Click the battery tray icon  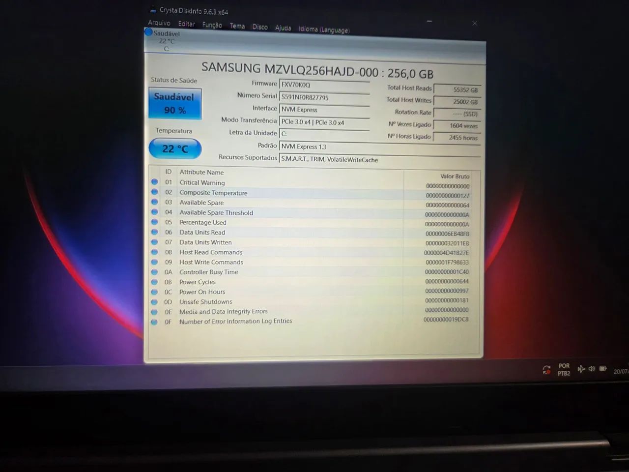pyautogui.click(x=603, y=369)
